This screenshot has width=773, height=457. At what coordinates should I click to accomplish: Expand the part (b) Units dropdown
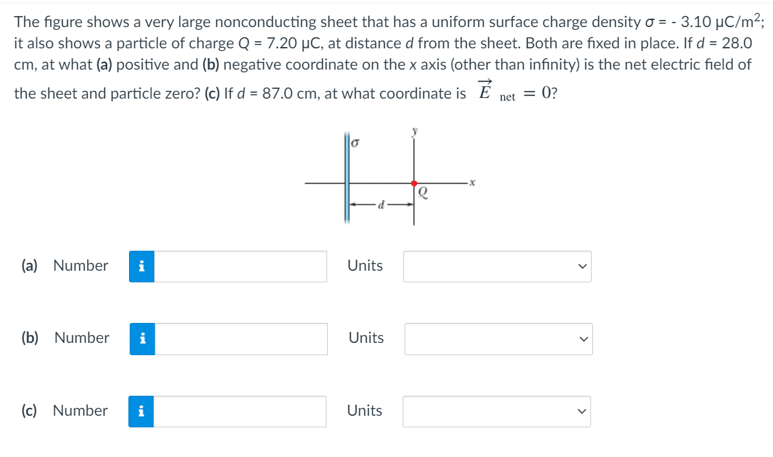(498, 339)
